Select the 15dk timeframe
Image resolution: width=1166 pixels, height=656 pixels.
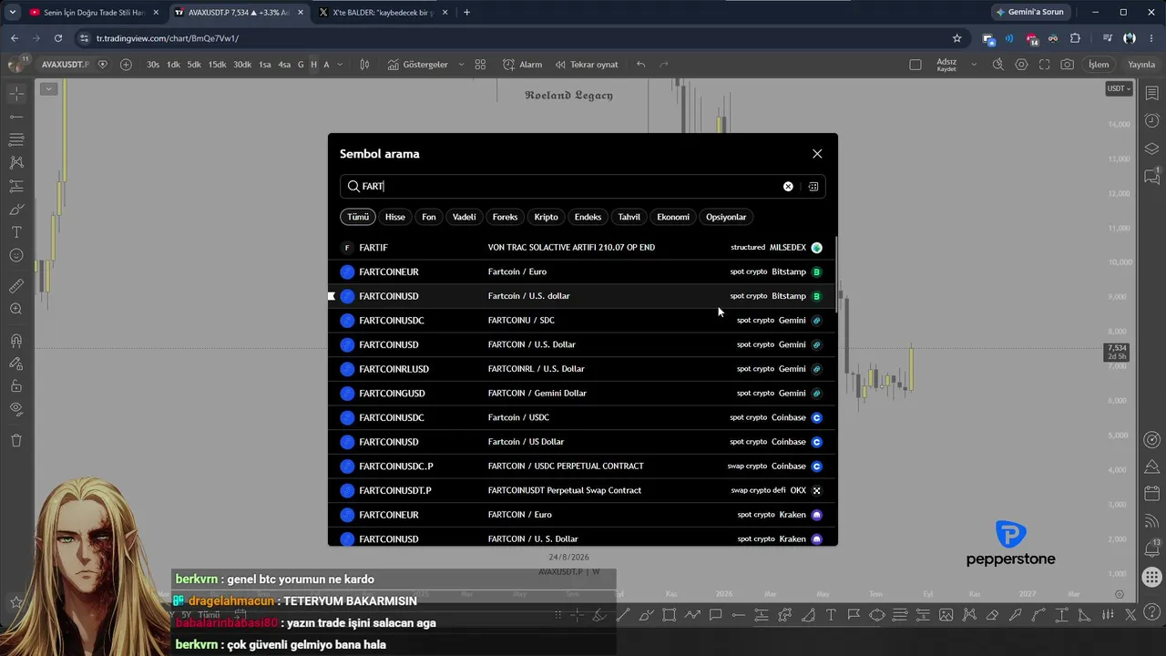click(217, 65)
